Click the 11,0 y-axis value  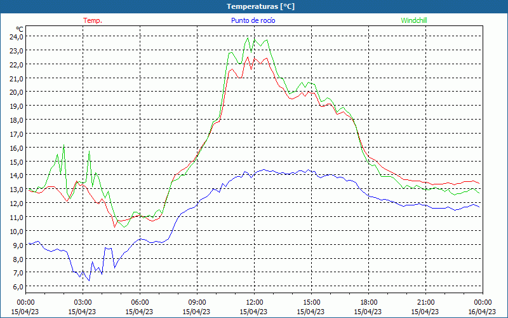tap(17, 217)
